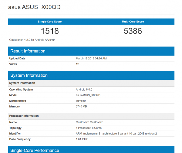This screenshot has width=182, height=153.
Task: Click the Model label
Action: [x=13, y=95]
